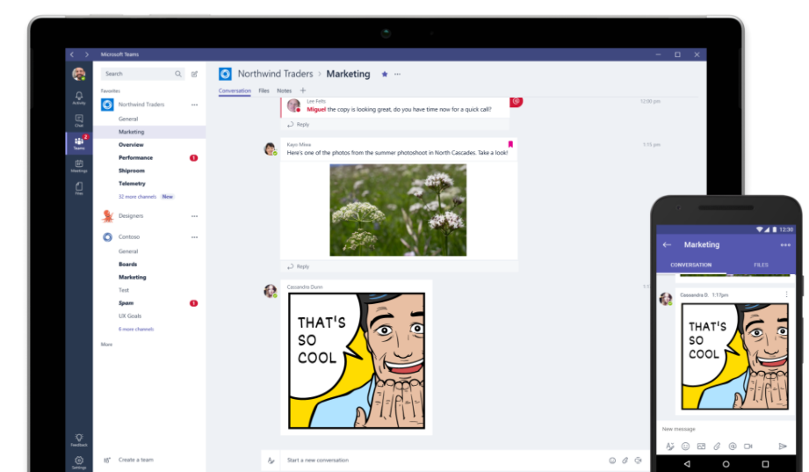The image size is (809, 472).
Task: Expand the 32 more channels list
Action: point(135,197)
